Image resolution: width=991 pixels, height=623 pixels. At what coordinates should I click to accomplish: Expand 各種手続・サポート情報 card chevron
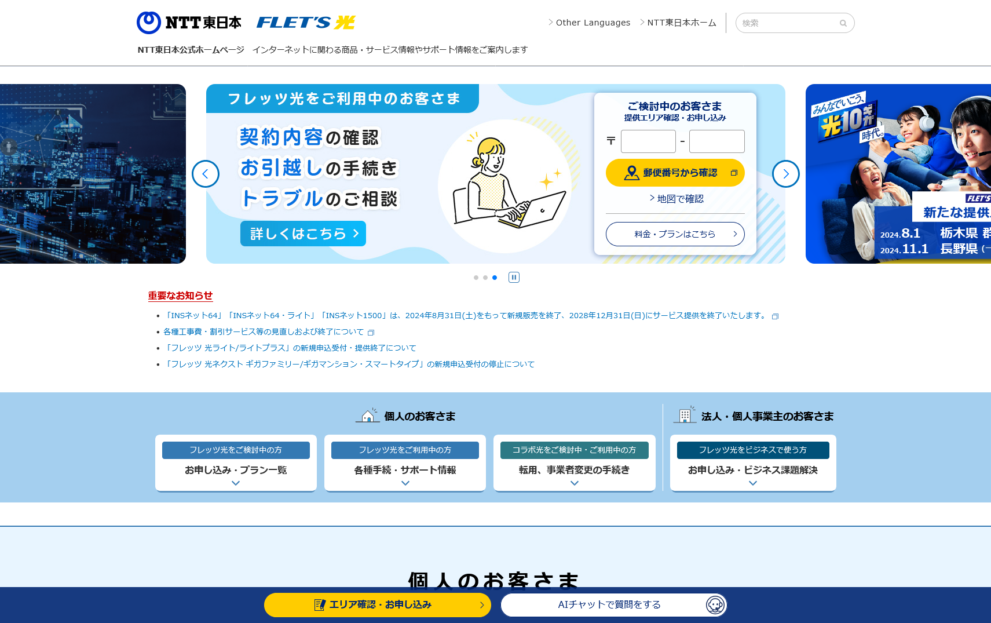(405, 482)
